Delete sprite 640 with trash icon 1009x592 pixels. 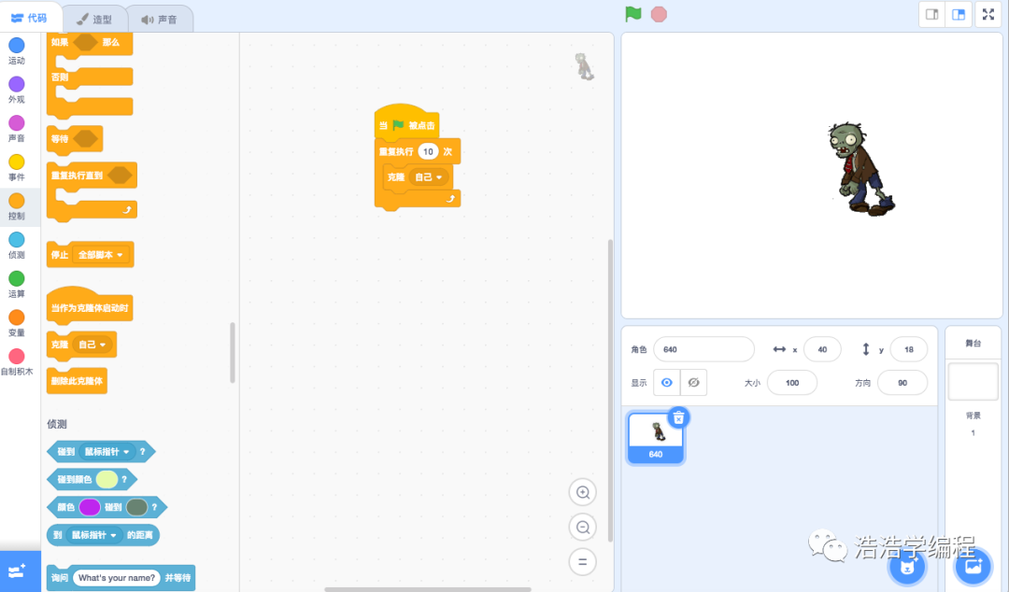click(678, 418)
